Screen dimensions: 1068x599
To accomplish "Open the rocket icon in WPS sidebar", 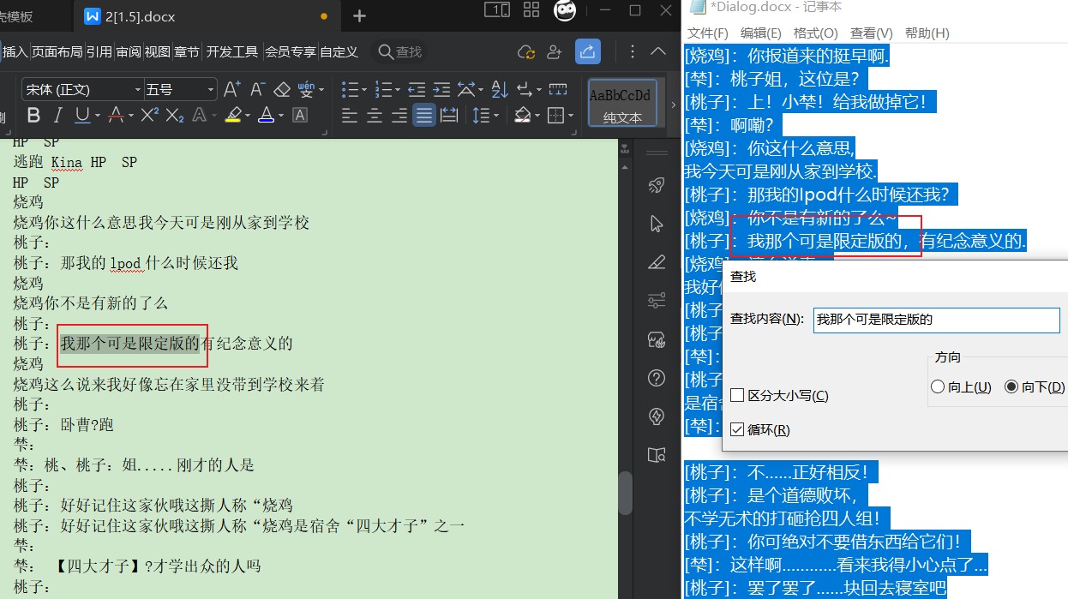I will [x=657, y=185].
